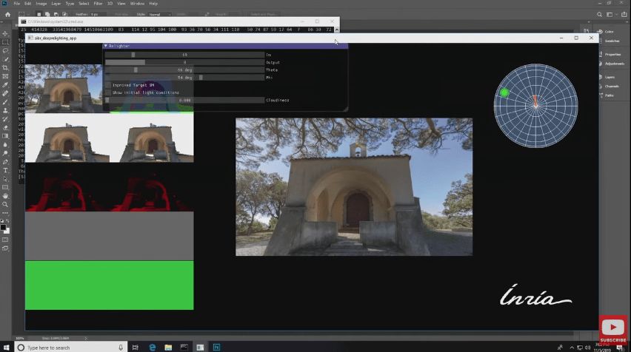Screen dimensions: 631x352
Task: Select the Brush tool
Action: (5, 102)
